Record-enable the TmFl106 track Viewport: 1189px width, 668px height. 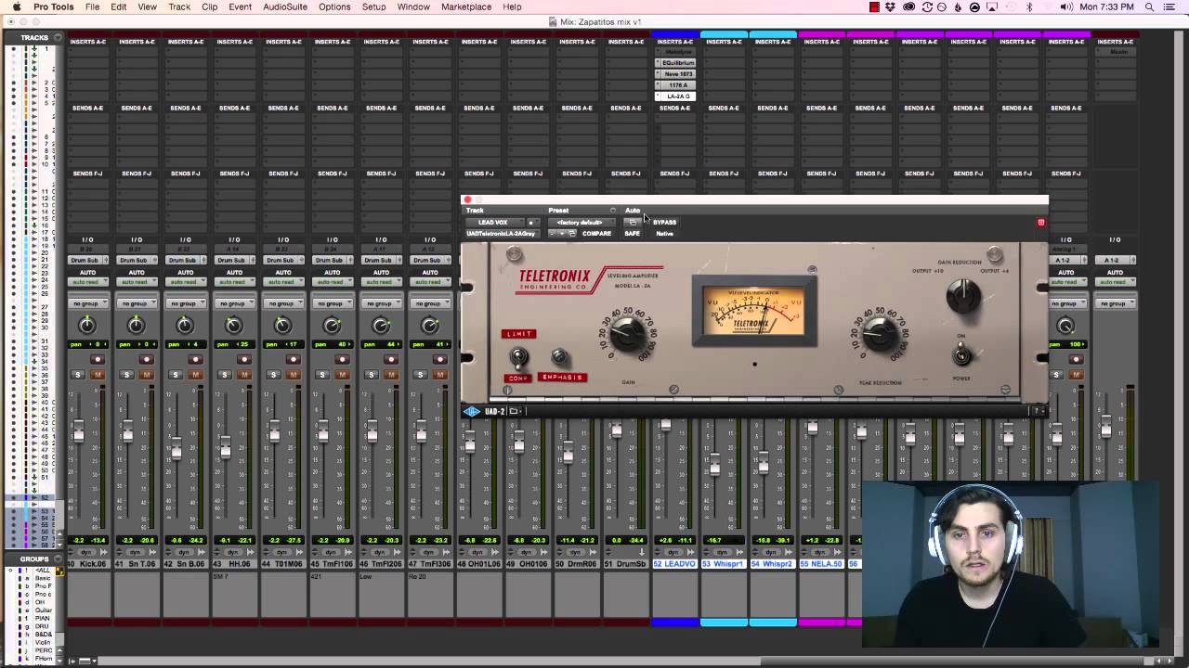pyautogui.click(x=341, y=360)
